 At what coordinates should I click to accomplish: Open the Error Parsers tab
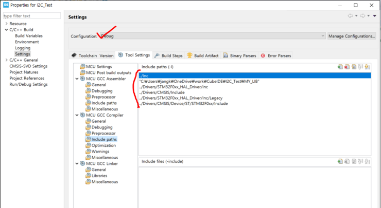[x=276, y=55]
